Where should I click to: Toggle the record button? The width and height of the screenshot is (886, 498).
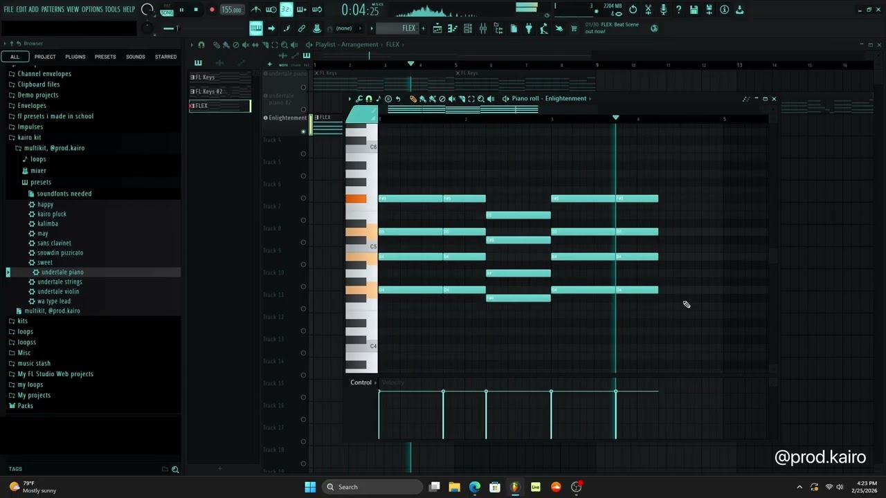212,10
